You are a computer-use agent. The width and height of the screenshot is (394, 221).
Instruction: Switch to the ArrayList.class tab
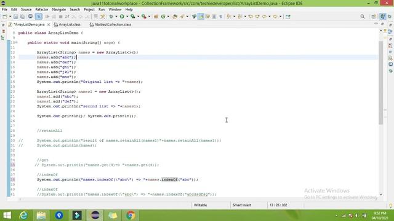(67, 25)
